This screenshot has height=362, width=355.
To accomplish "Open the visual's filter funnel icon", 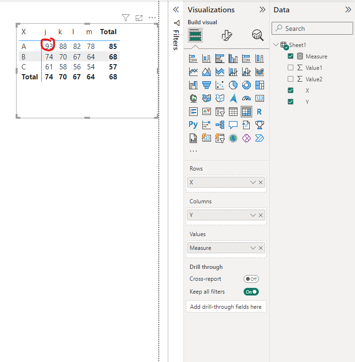I will 126,18.
